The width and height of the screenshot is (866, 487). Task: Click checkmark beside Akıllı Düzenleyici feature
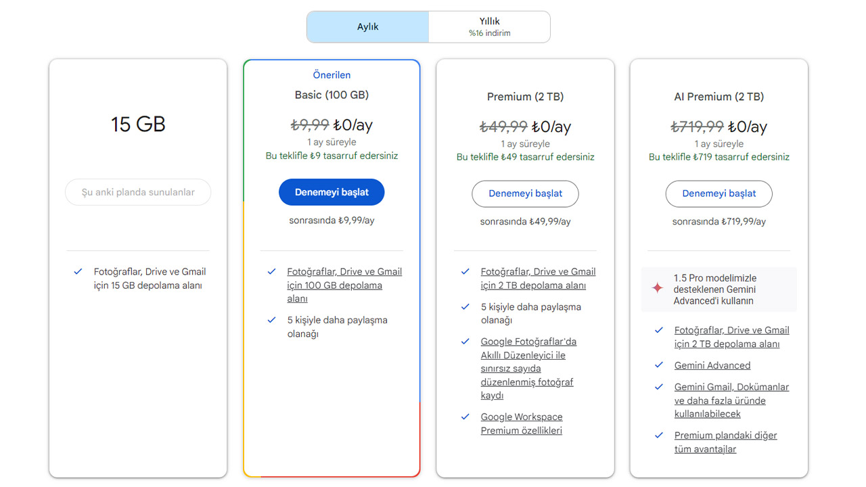(465, 342)
